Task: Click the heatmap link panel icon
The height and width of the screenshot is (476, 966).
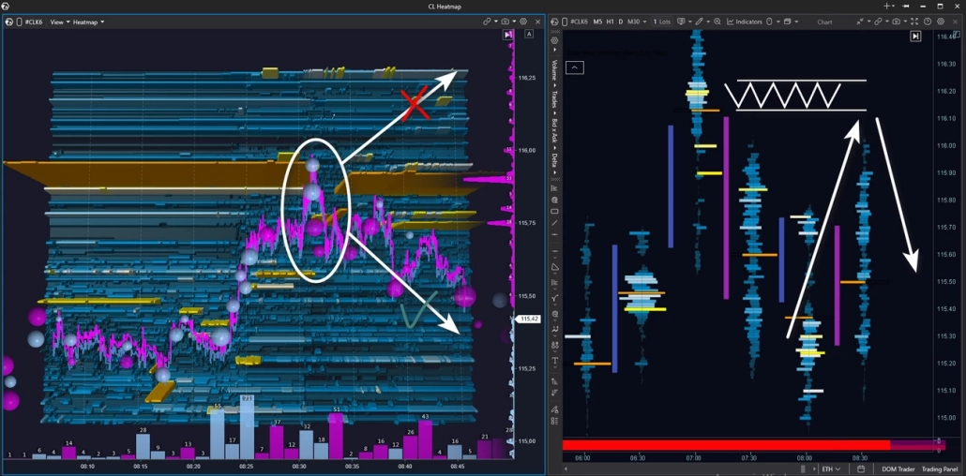Action: point(487,22)
